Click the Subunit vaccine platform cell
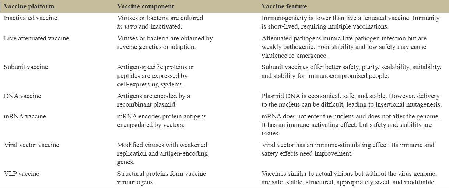Image resolution: width=449 pixels, height=188 pixels. [26, 67]
